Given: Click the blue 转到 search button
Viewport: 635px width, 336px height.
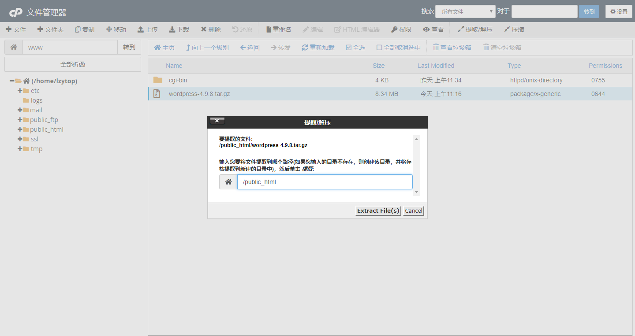Looking at the screenshot, I should click(x=589, y=11).
